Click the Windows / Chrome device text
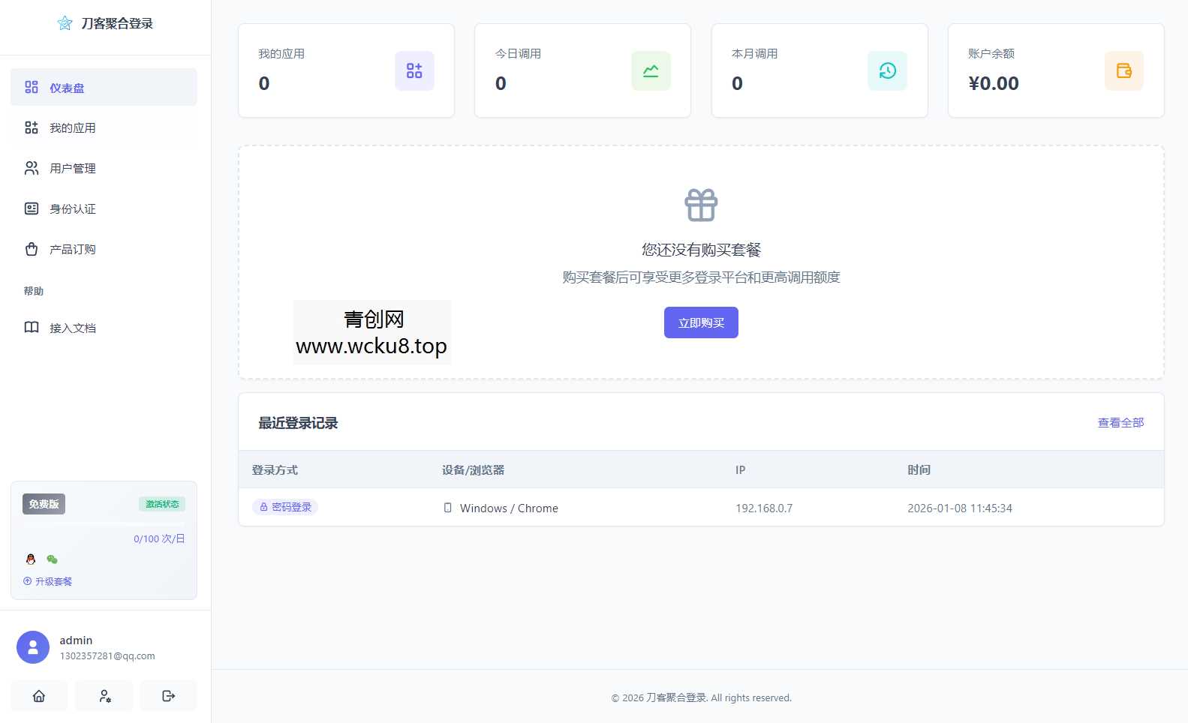Screen dimensions: 1188x723 point(509,508)
